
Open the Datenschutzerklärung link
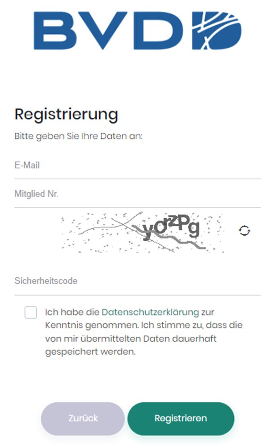pos(150,312)
